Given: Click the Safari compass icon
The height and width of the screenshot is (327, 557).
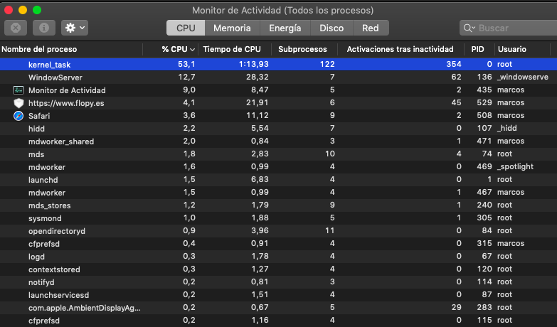Looking at the screenshot, I should pyautogui.click(x=18, y=116).
